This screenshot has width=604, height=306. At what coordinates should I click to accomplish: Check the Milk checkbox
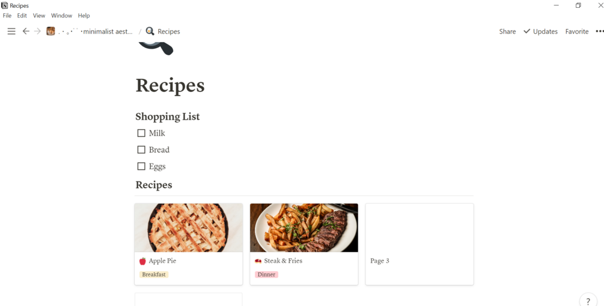[x=141, y=133]
